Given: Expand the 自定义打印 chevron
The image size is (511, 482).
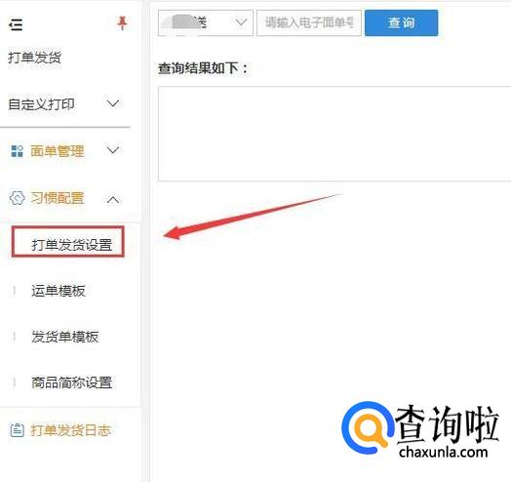Looking at the screenshot, I should (x=113, y=103).
